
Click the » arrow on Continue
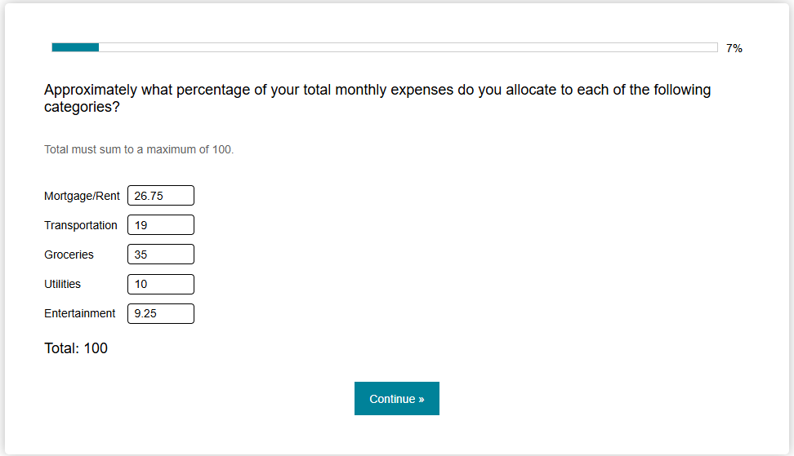(x=421, y=399)
